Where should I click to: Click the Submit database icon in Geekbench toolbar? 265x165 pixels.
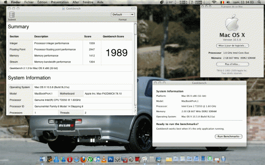pos(12,15)
